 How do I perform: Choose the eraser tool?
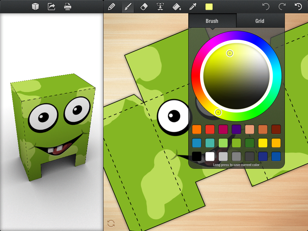[144, 7]
